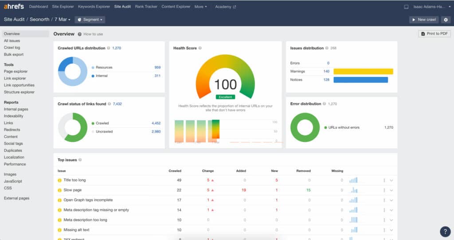
Task: Click the yellow Warnings bar
Action: tap(363, 71)
